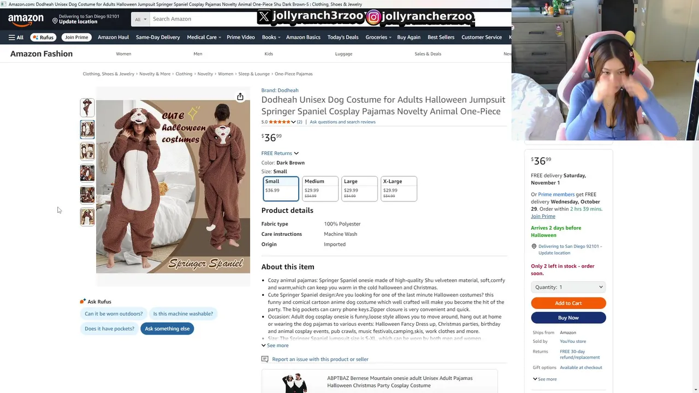Image resolution: width=699 pixels, height=393 pixels.
Task: Open the Today's Deals nav item
Action: tap(343, 37)
